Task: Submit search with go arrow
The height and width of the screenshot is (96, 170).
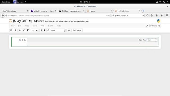Action: (x=143, y=15)
